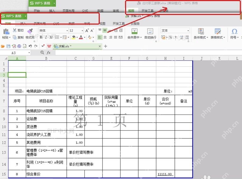
Task: Toggle top vertical alignment
Action: (x=100, y=30)
